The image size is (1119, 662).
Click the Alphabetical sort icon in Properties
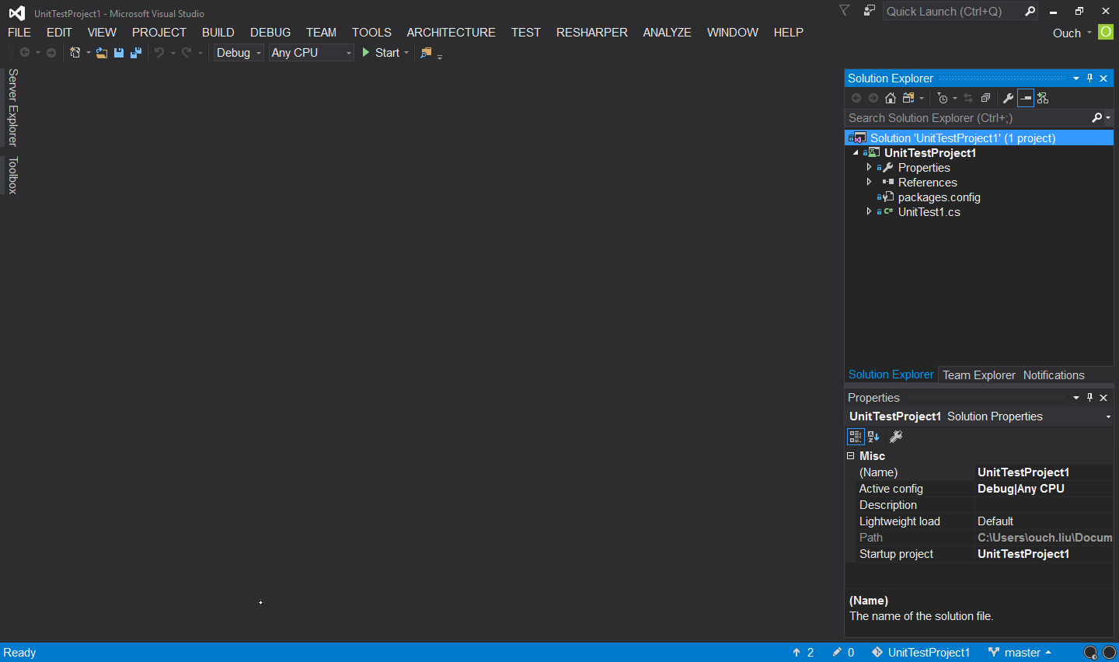point(873,437)
